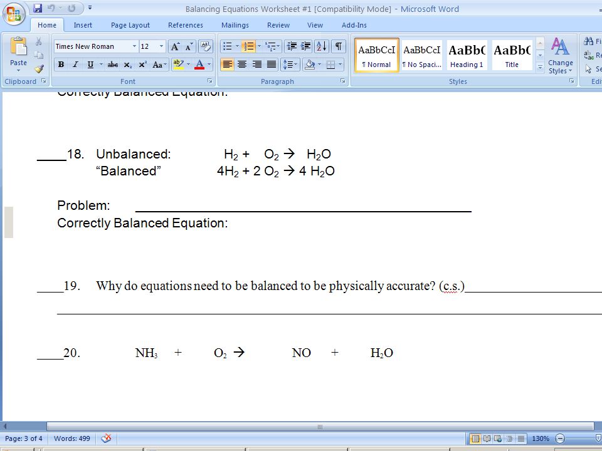Open the Change Case dropdown
Viewport: 602px width, 451px height.
(159, 65)
